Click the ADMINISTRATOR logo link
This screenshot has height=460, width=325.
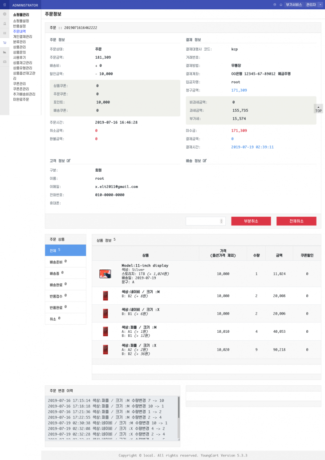coord(25,5)
